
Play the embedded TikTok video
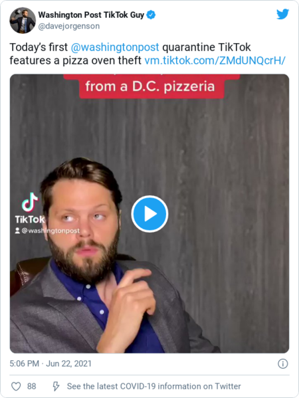[149, 214]
